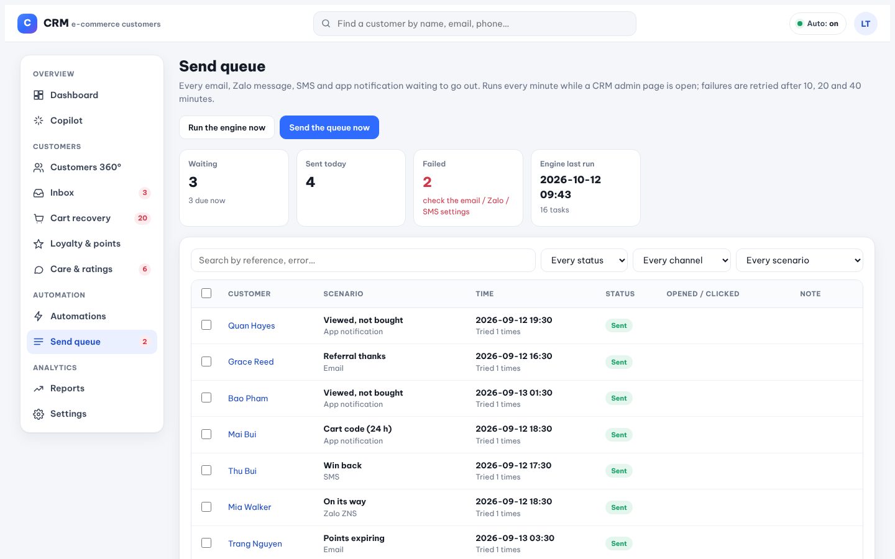Toggle the Auto: on switch
The width and height of the screenshot is (895, 559).
(817, 24)
